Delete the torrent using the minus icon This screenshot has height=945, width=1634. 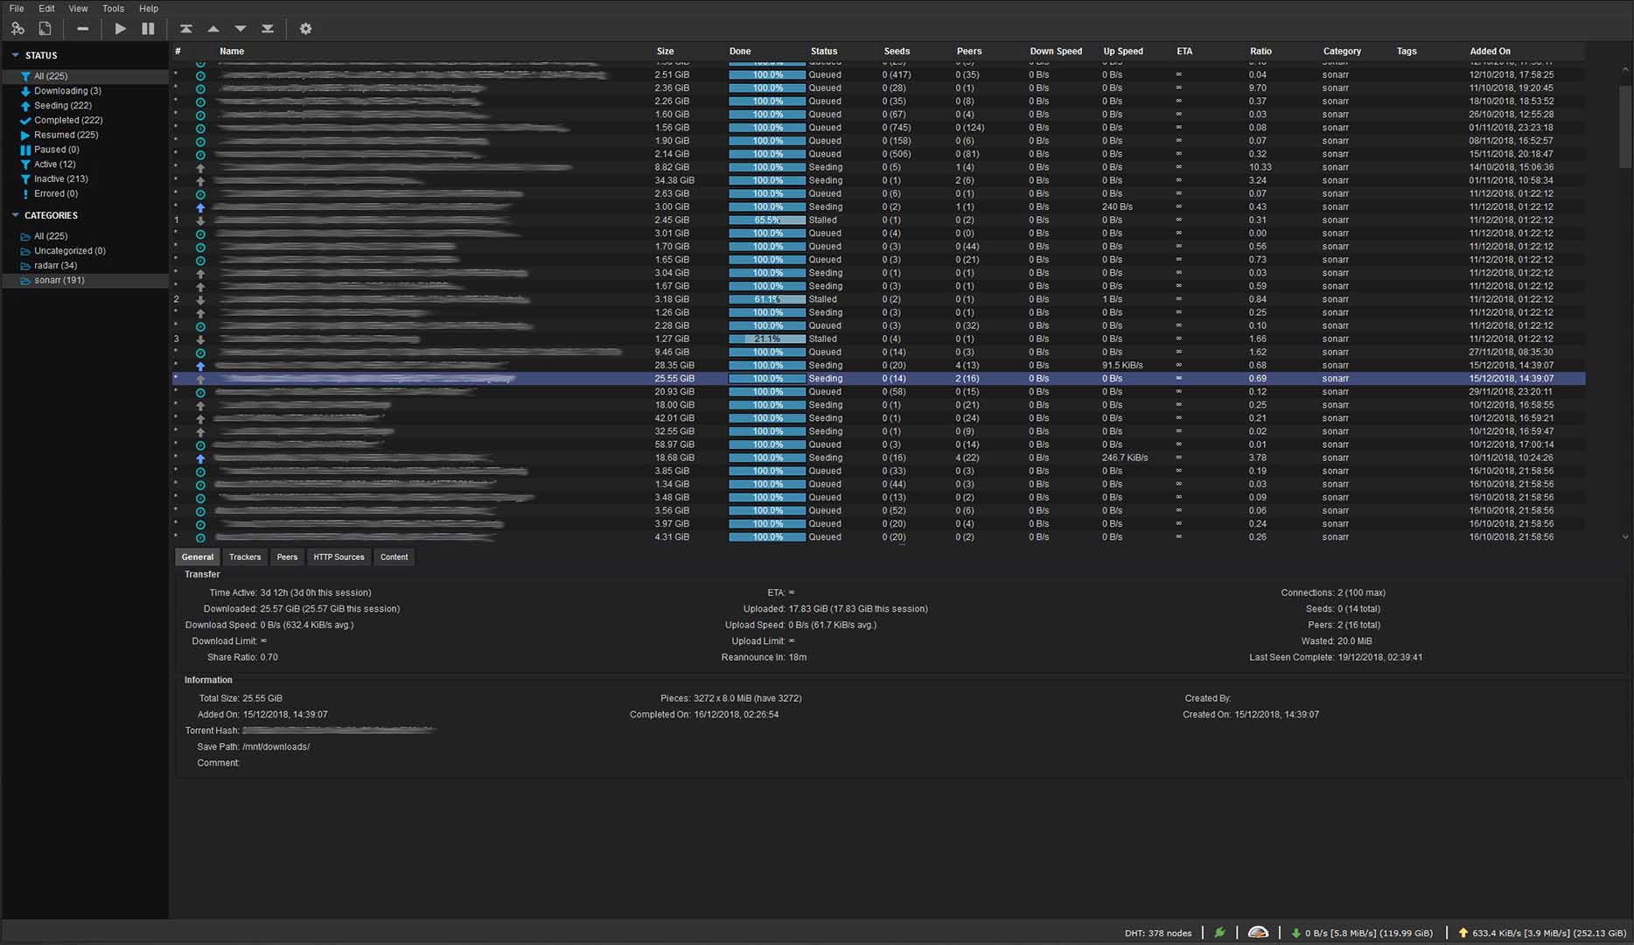point(82,28)
